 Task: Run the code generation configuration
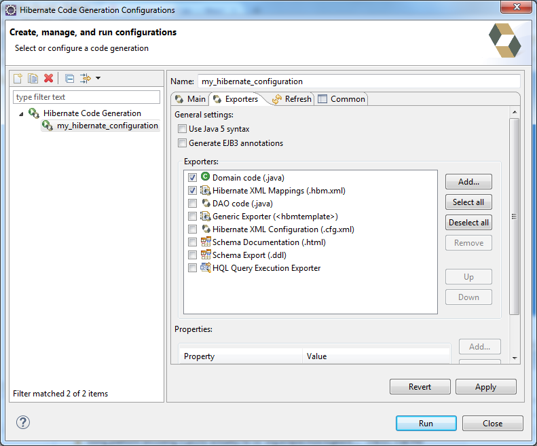[x=426, y=424]
